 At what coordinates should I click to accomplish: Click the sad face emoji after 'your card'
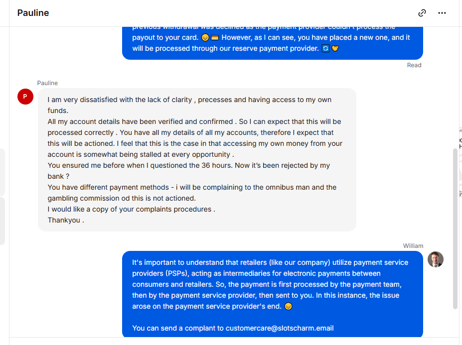pyautogui.click(x=205, y=38)
